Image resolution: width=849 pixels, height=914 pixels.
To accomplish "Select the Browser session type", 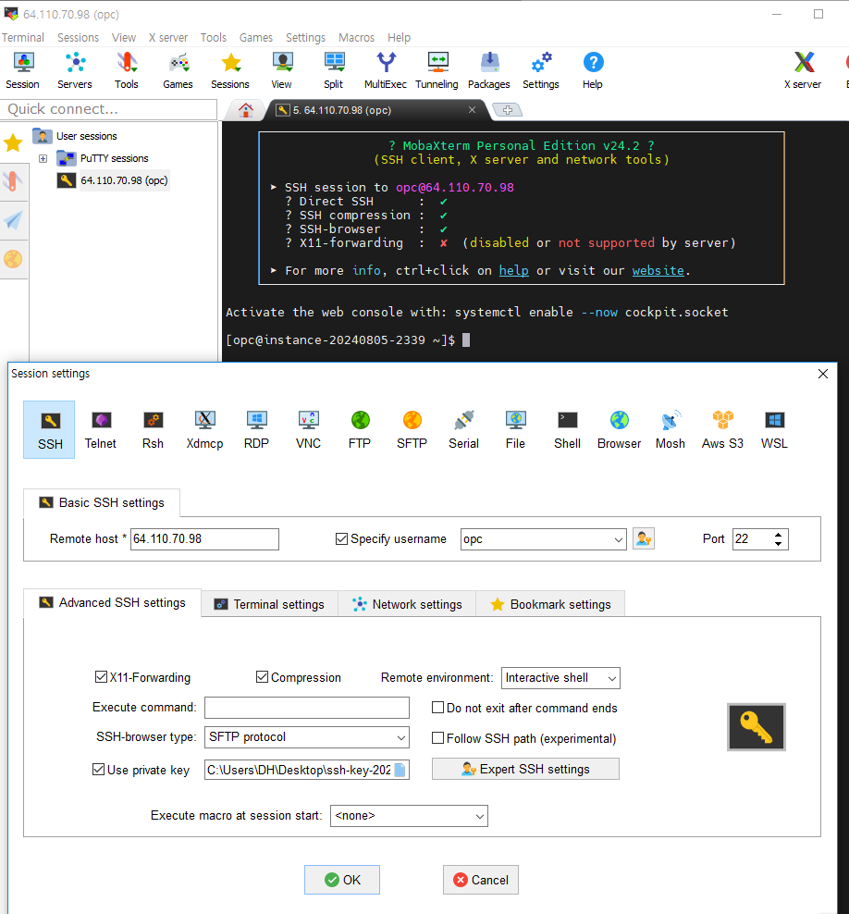I will [x=620, y=429].
